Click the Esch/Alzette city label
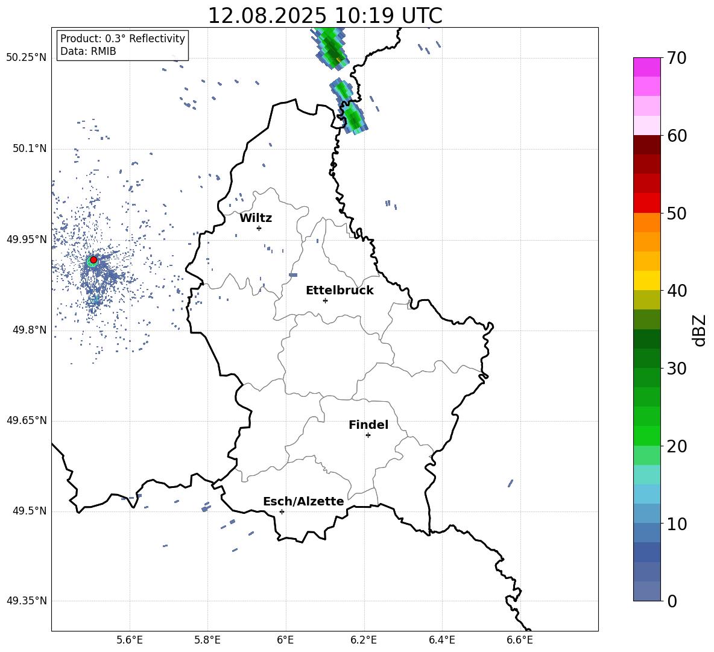The image size is (714, 652). pos(303,502)
